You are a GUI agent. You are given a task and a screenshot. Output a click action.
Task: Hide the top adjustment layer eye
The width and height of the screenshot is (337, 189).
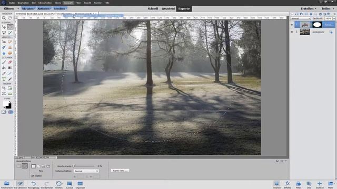(x=292, y=25)
